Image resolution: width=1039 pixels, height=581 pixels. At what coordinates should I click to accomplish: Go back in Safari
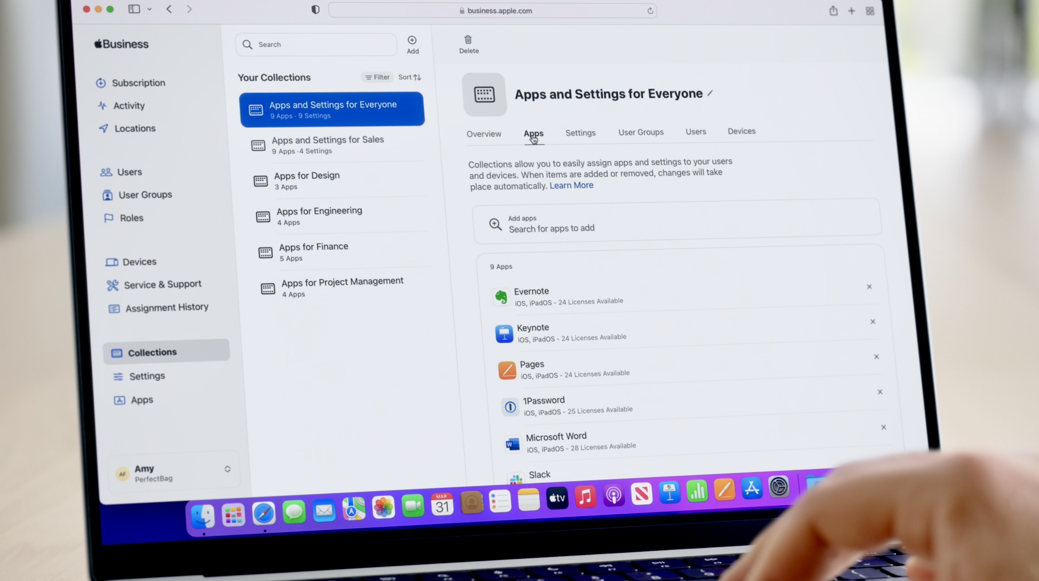(x=169, y=9)
